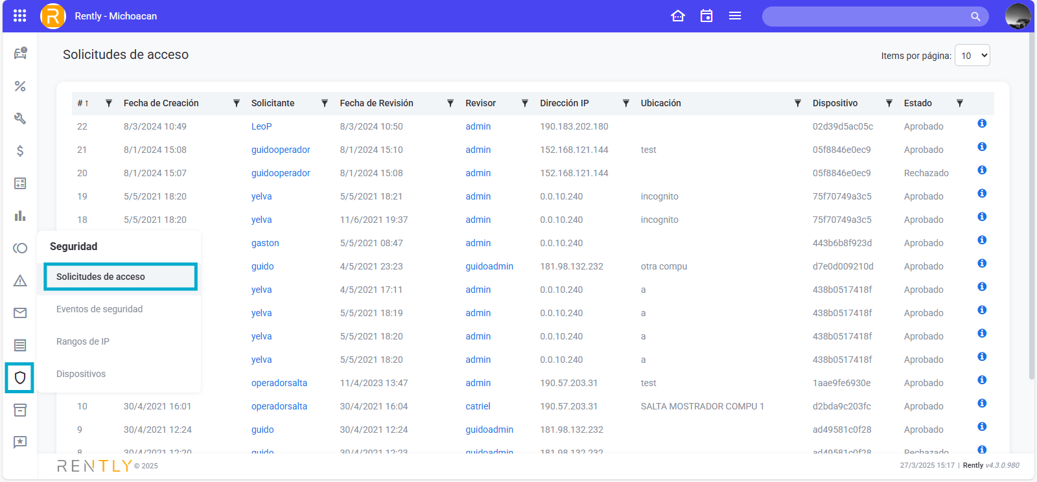This screenshot has width=1037, height=482.
Task: Open the apps grid launcher icon
Action: [x=20, y=16]
